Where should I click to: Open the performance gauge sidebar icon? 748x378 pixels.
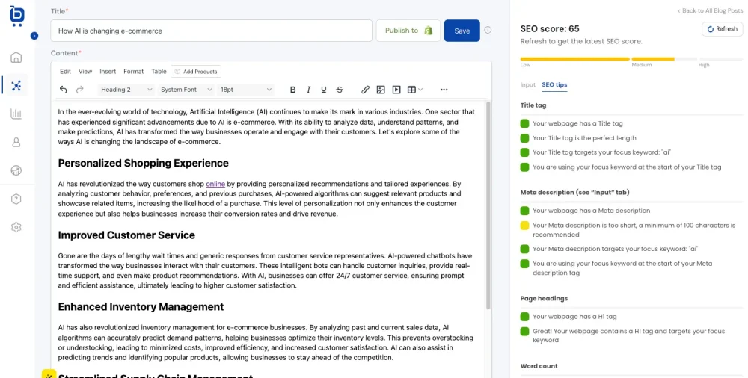tap(16, 170)
